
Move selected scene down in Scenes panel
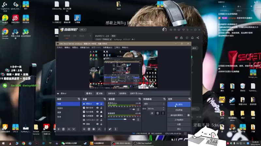coord(74,129)
